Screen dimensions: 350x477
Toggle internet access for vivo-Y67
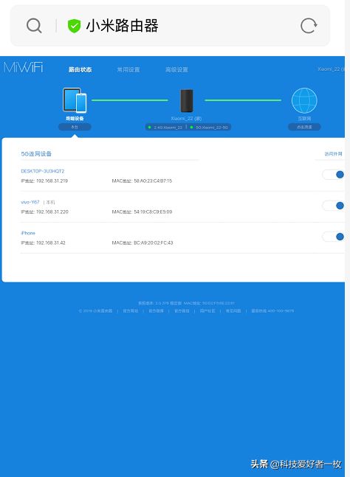(x=333, y=206)
